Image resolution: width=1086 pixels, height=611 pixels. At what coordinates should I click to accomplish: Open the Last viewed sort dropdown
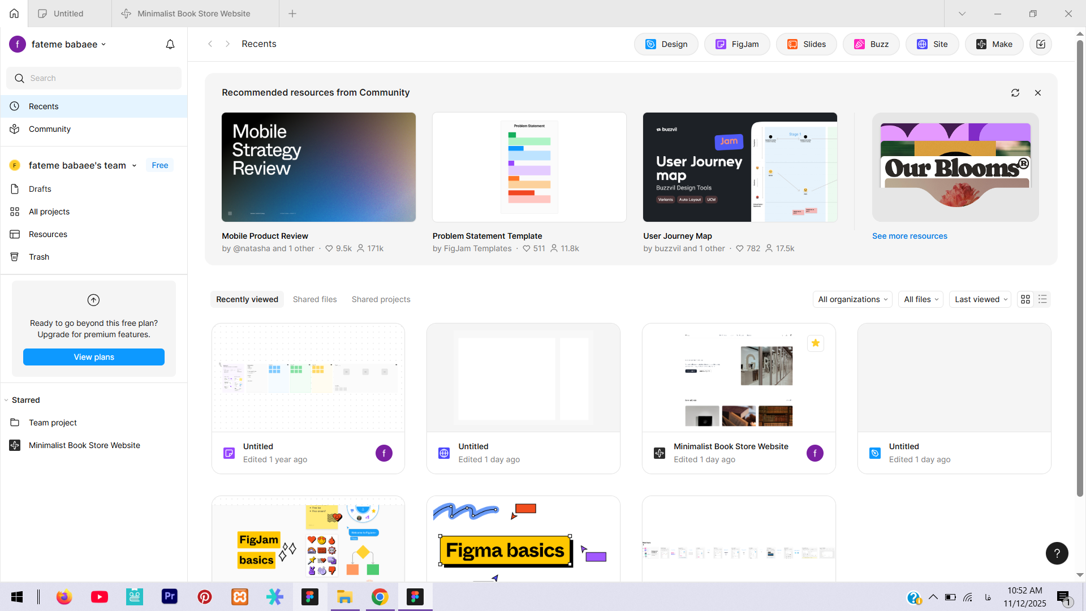click(980, 299)
